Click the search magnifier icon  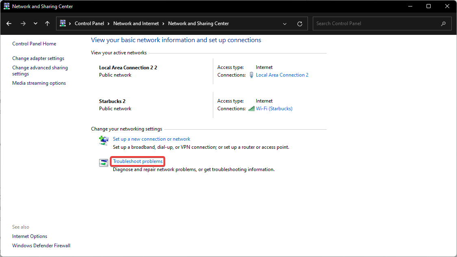(x=443, y=24)
